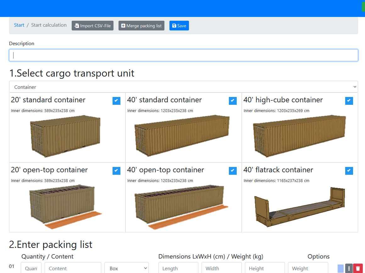Delete packing list row 01 via trash icon

358,268
